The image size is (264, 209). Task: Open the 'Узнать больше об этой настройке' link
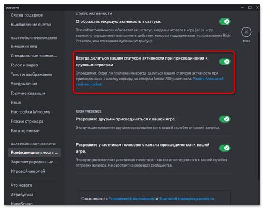click(x=208, y=79)
